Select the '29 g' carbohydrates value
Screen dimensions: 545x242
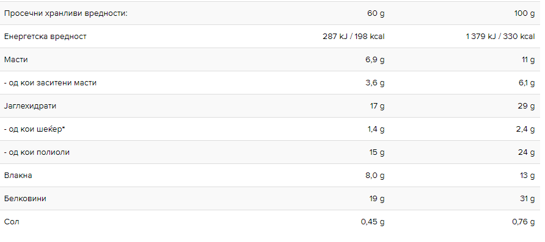(x=526, y=106)
